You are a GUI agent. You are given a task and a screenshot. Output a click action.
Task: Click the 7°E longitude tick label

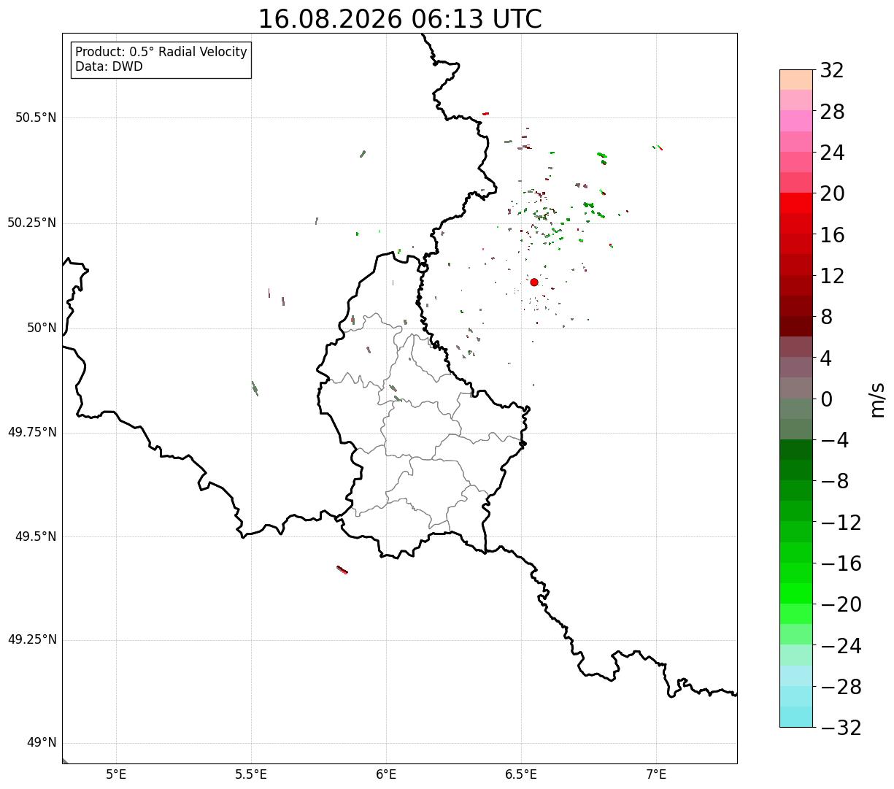click(x=656, y=775)
